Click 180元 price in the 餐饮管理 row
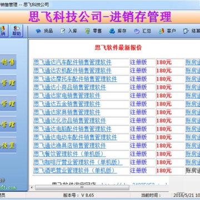 pyautogui.click(x=164, y=154)
